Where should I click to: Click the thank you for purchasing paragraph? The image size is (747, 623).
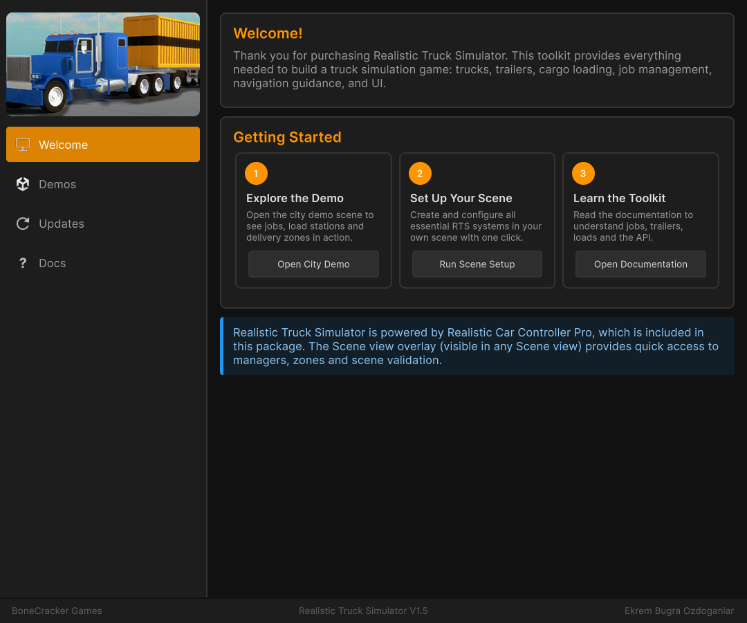[472, 70]
